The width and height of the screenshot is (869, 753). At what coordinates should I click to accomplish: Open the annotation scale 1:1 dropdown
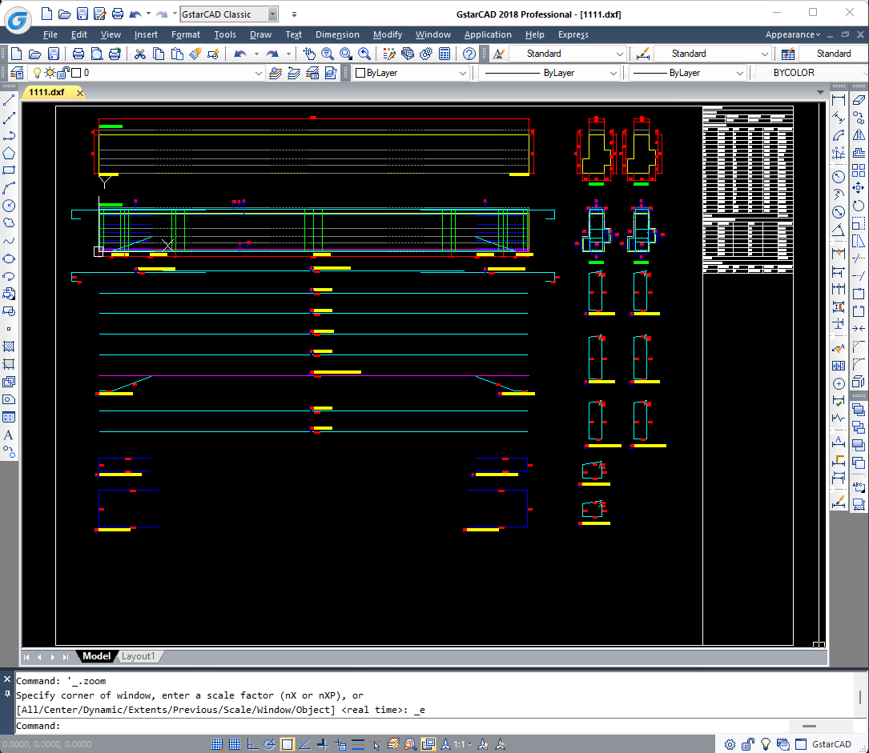[463, 744]
